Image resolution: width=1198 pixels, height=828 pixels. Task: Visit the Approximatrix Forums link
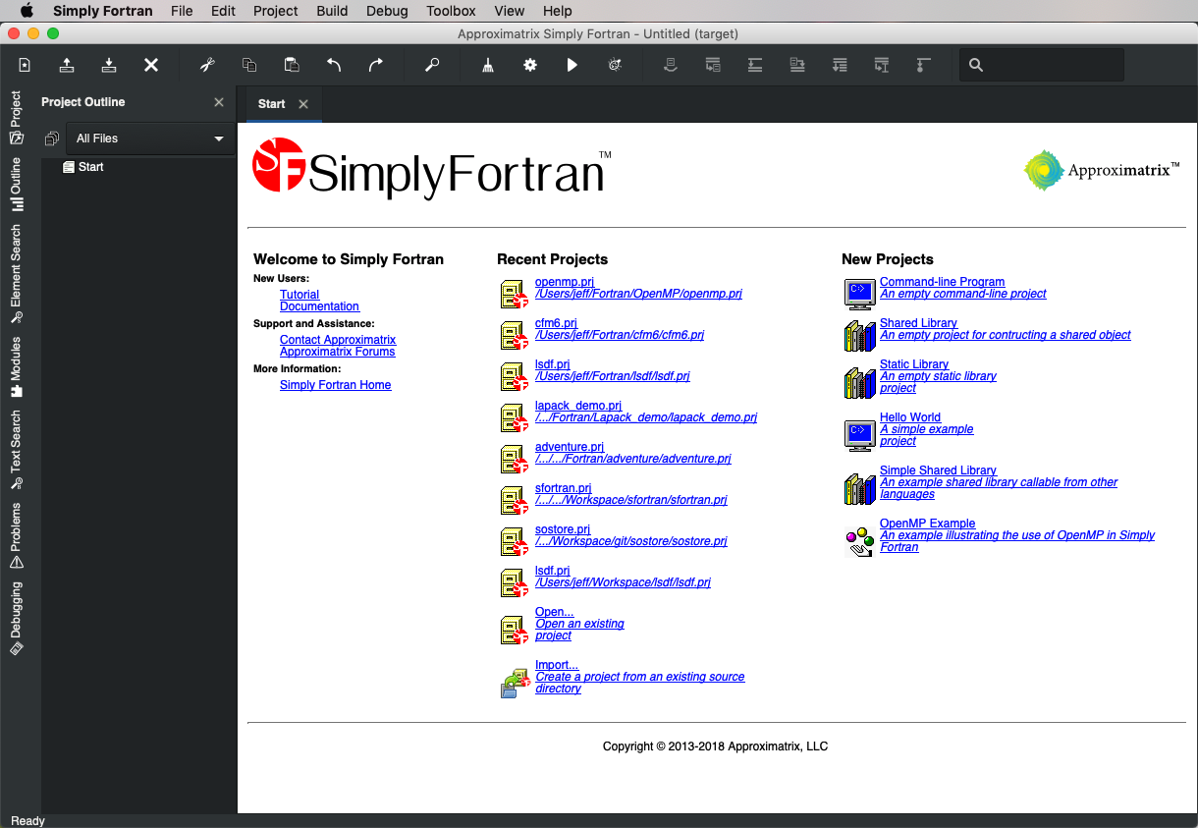[337, 352]
